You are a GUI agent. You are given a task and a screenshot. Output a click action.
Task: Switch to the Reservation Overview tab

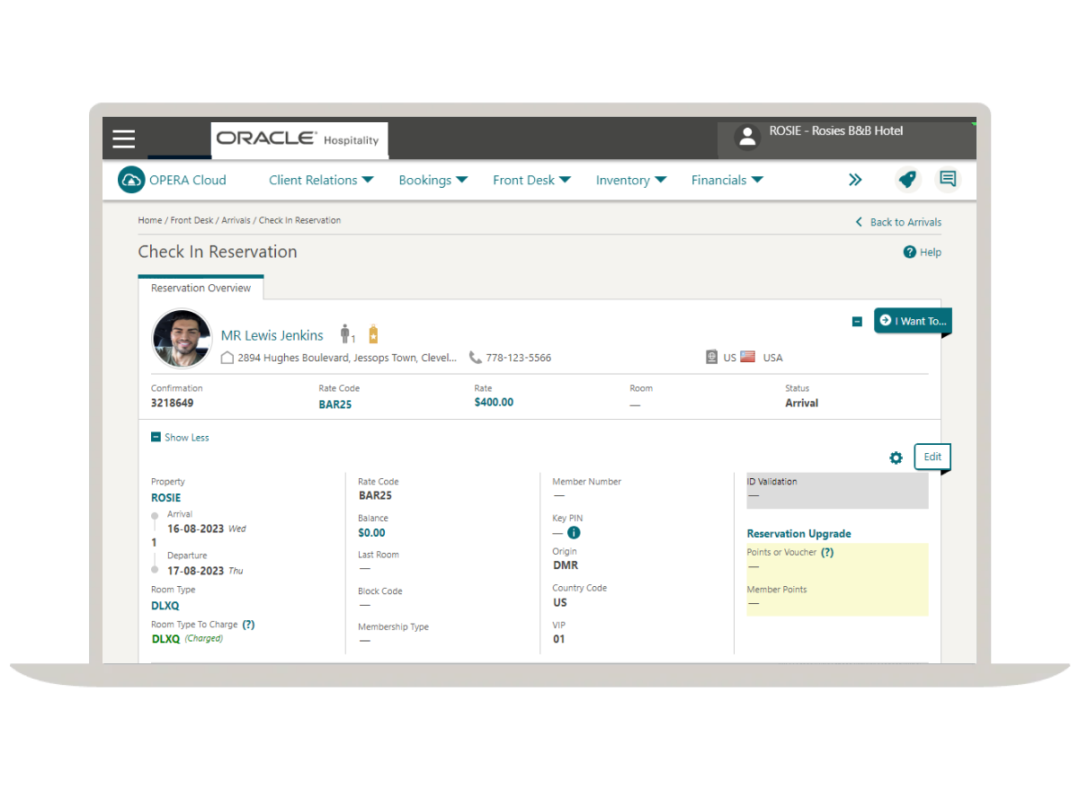[201, 288]
